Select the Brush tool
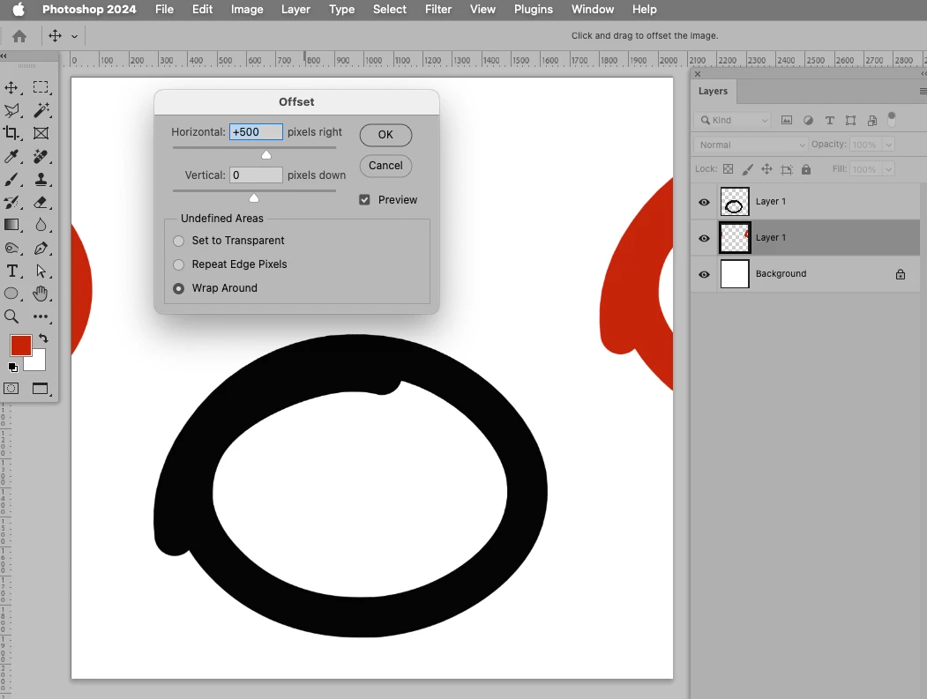The height and width of the screenshot is (699, 927). click(x=11, y=180)
